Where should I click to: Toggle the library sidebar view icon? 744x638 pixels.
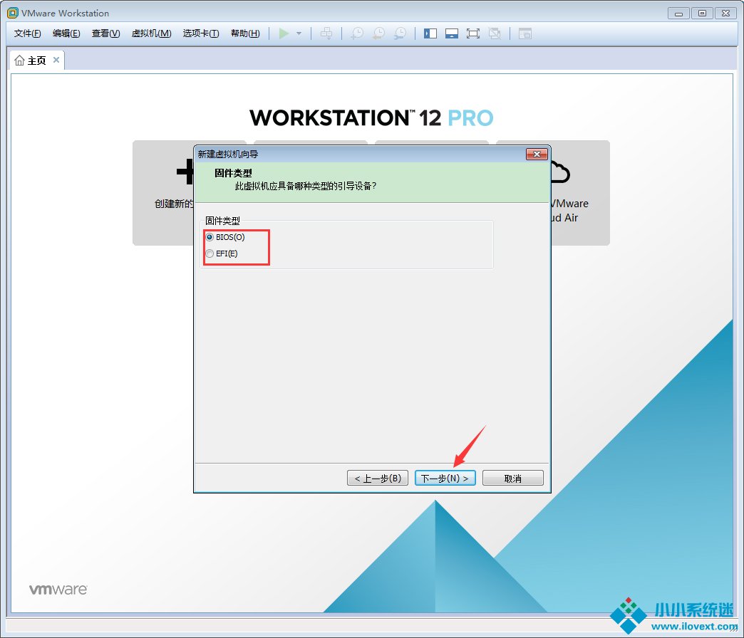[x=430, y=33]
